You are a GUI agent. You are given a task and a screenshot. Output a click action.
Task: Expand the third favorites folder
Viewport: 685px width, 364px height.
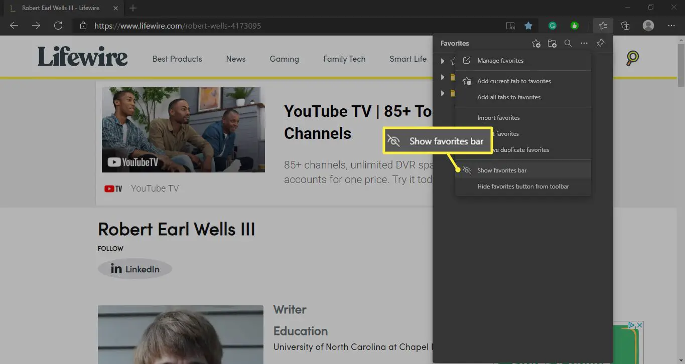click(442, 93)
